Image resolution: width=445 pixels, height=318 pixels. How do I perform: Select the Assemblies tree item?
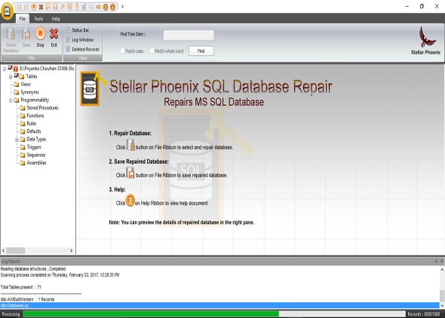(36, 163)
